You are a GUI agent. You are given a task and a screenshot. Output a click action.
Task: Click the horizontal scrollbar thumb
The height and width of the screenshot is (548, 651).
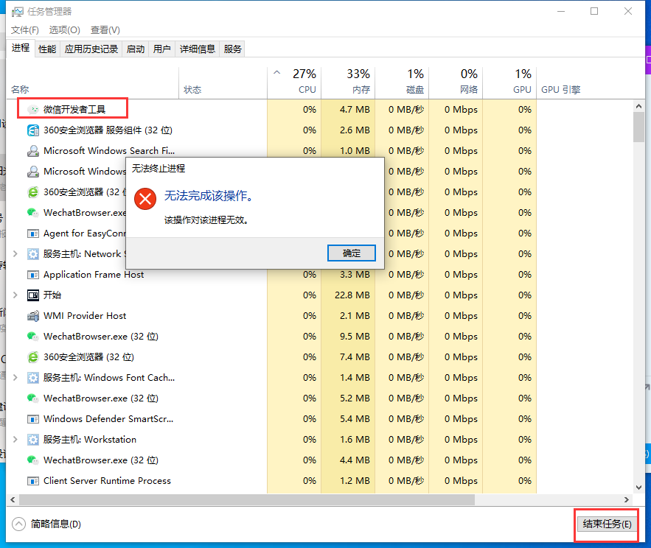(247, 500)
